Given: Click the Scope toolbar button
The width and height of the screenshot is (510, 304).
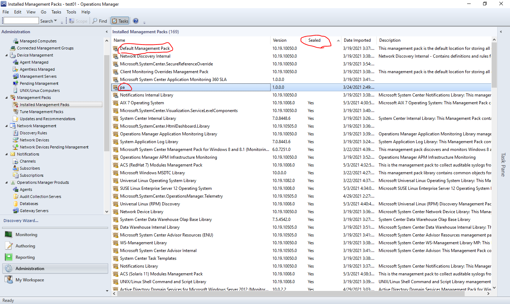Looking at the screenshot, I should [x=78, y=21].
